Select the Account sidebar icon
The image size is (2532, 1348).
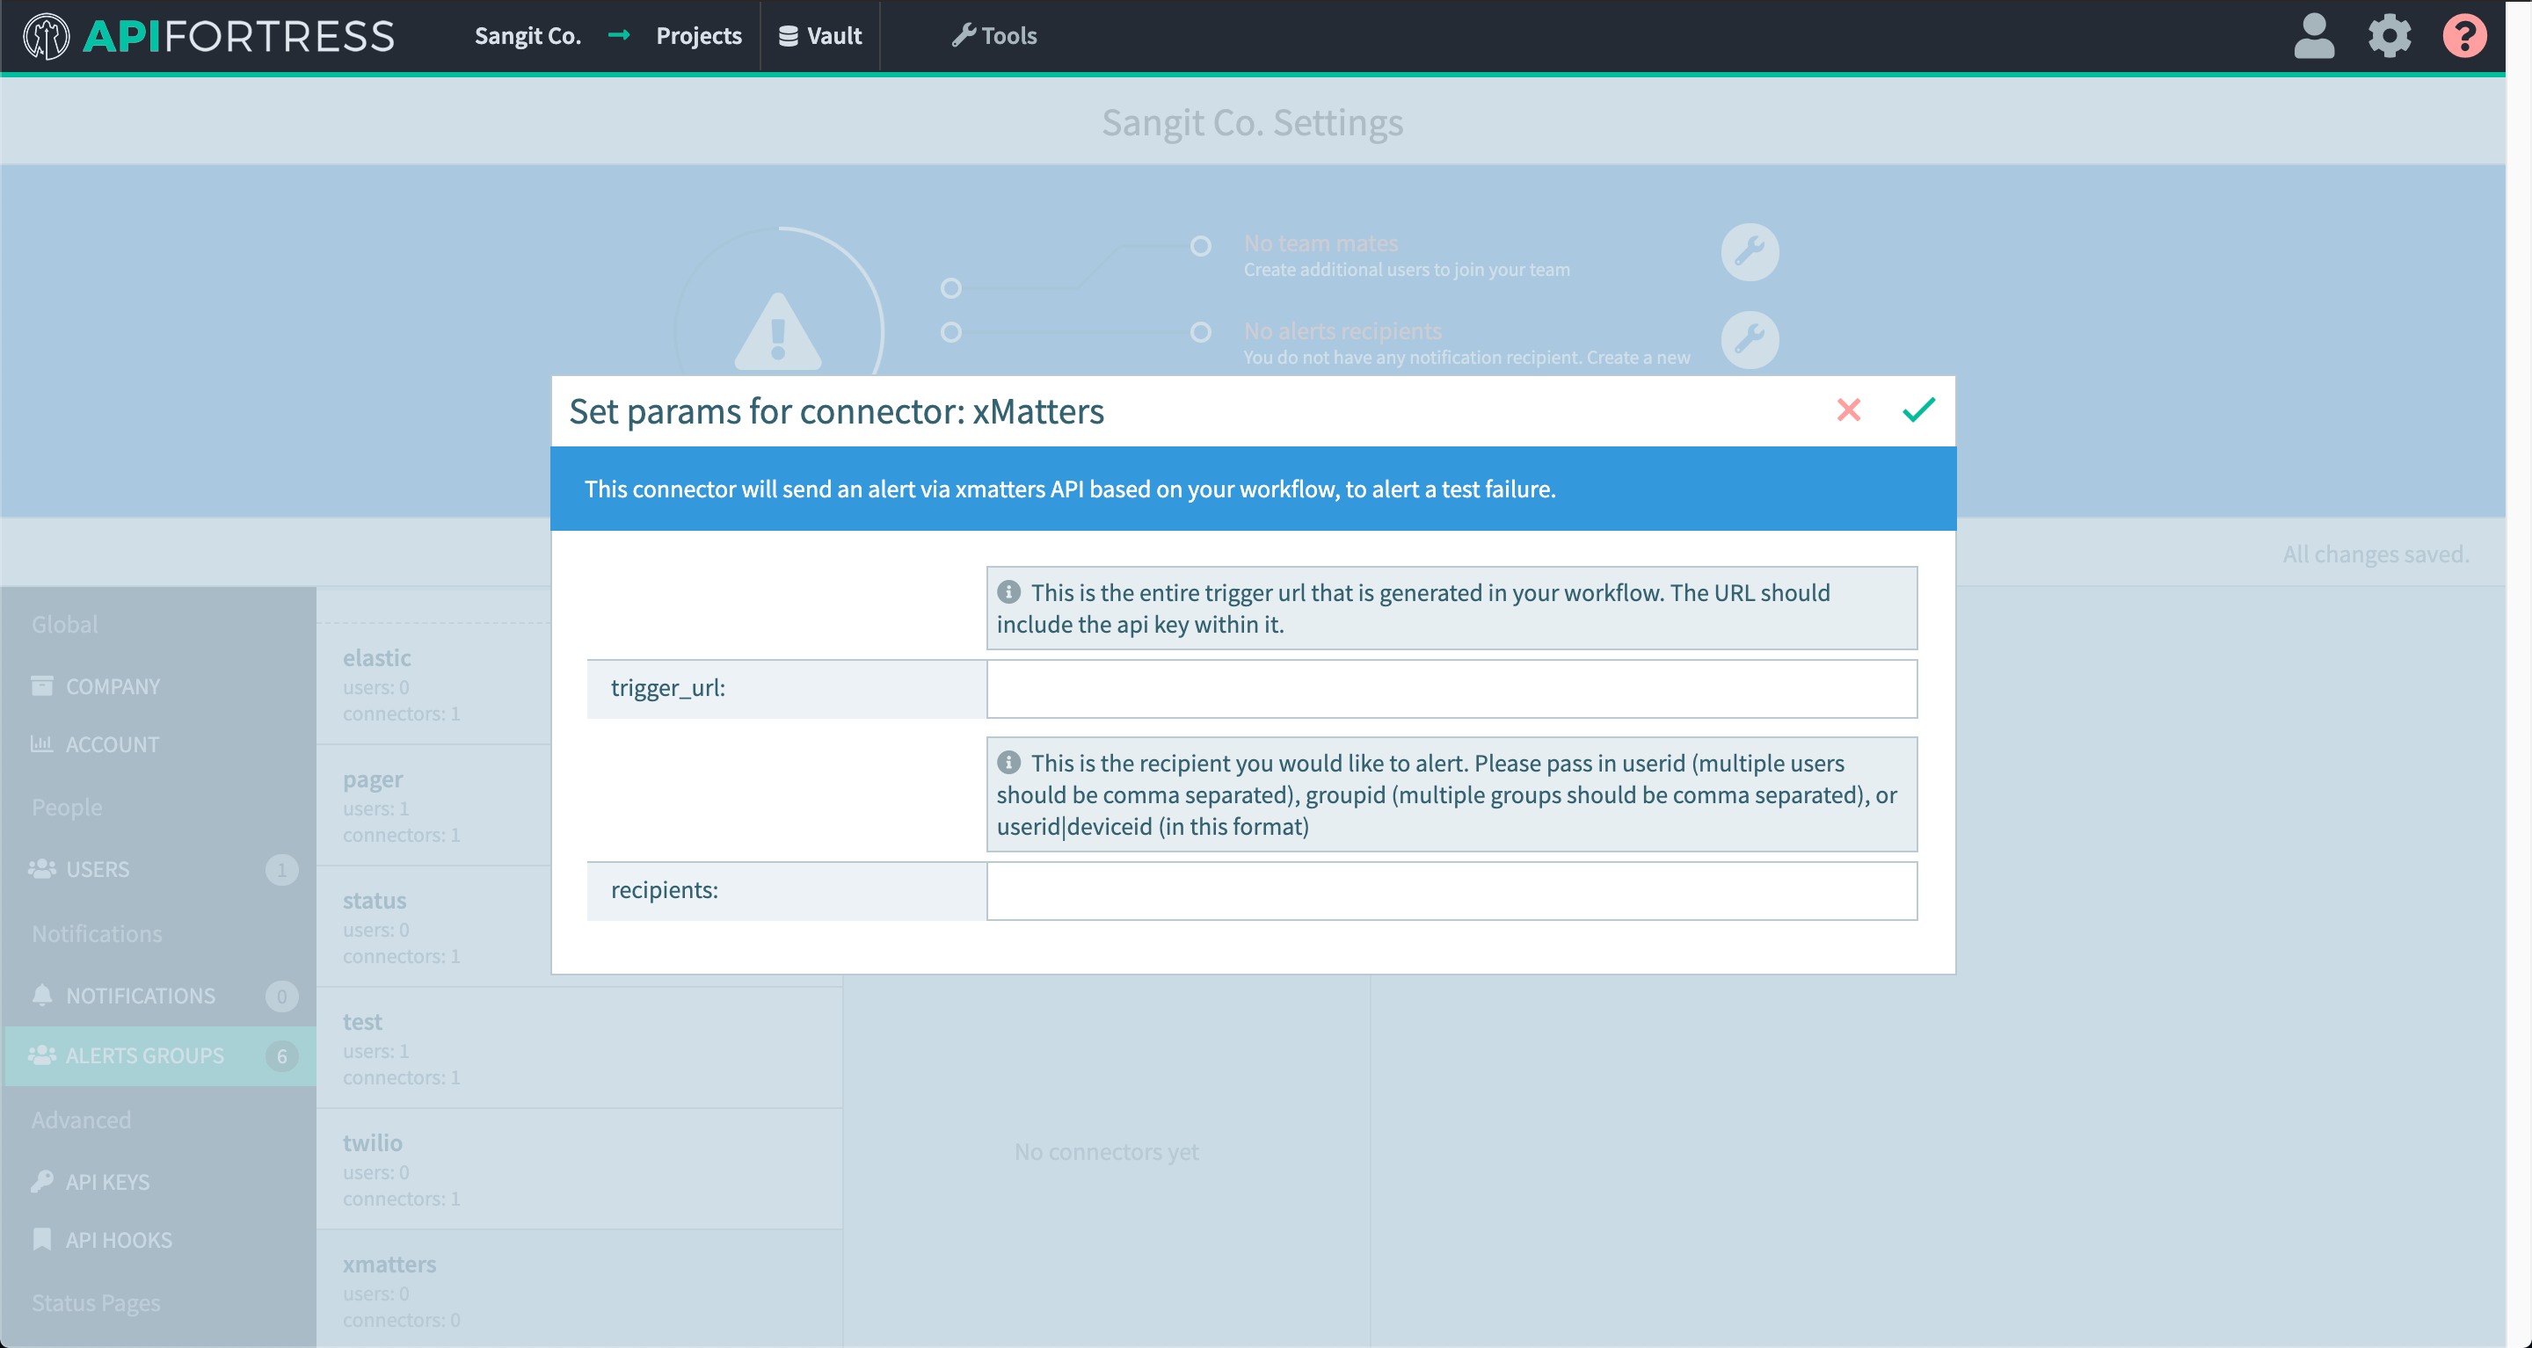41,743
